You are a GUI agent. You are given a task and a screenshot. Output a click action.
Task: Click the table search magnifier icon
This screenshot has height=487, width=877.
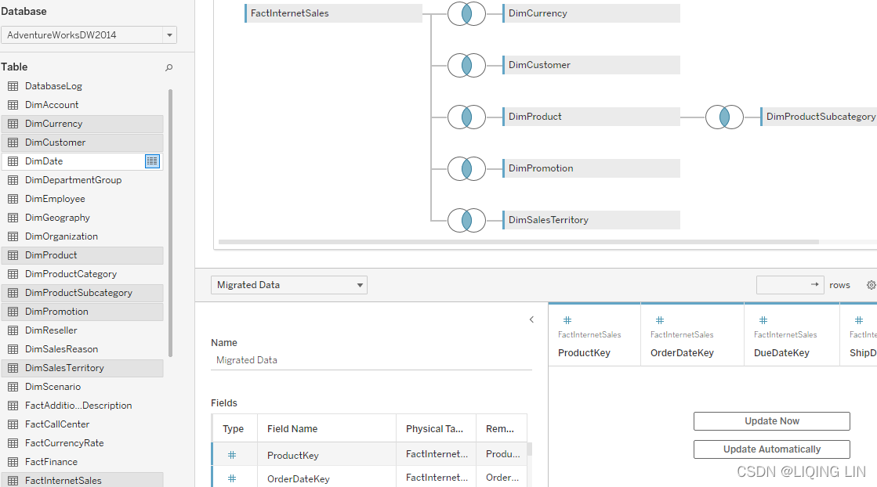click(x=169, y=67)
